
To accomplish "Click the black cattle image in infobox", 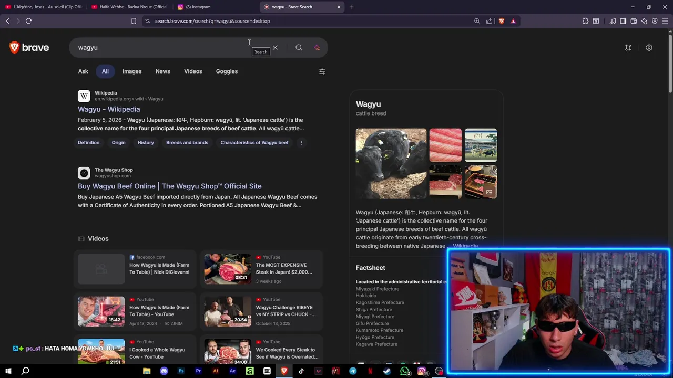I will (391, 164).
